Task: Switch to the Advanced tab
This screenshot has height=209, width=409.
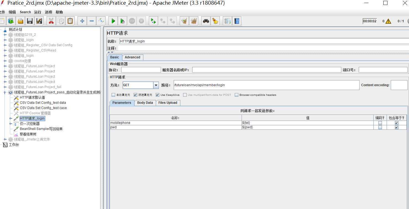Action: point(132,57)
